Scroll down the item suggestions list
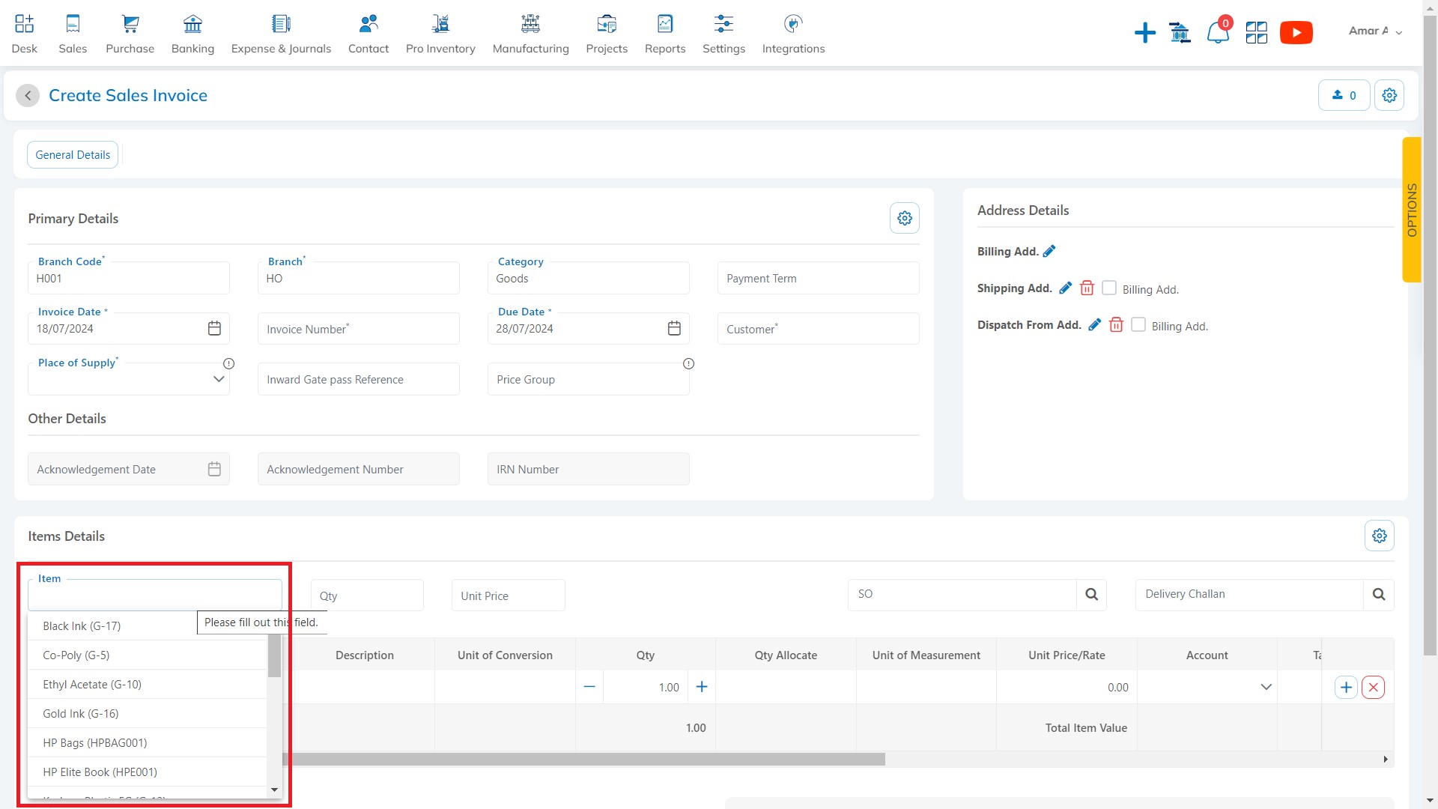 tap(276, 790)
